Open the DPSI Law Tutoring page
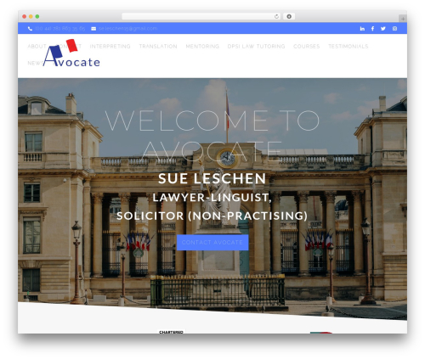The width and height of the screenshot is (425, 359). tap(256, 46)
